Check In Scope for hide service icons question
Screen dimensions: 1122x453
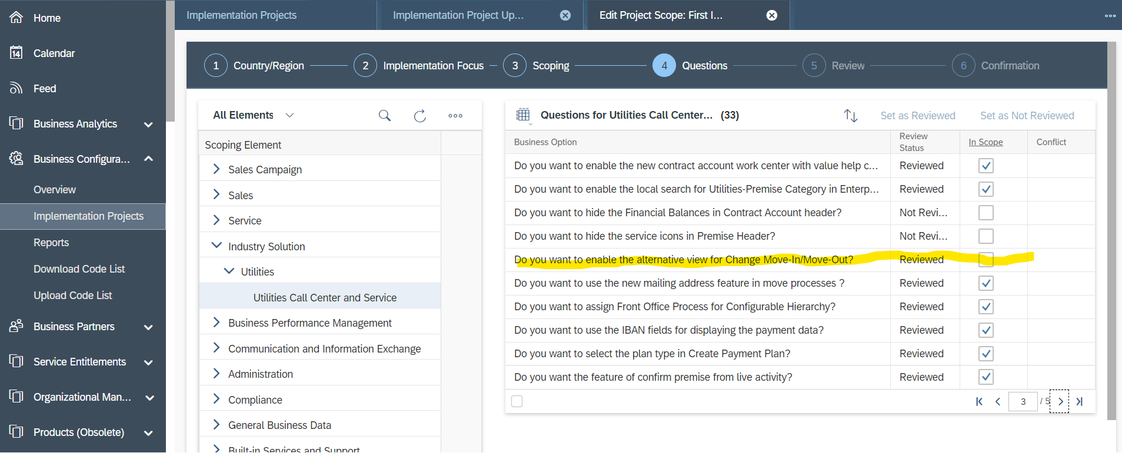point(986,236)
